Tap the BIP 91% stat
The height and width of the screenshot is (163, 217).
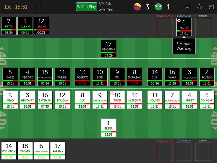pyautogui.click(x=105, y=4)
